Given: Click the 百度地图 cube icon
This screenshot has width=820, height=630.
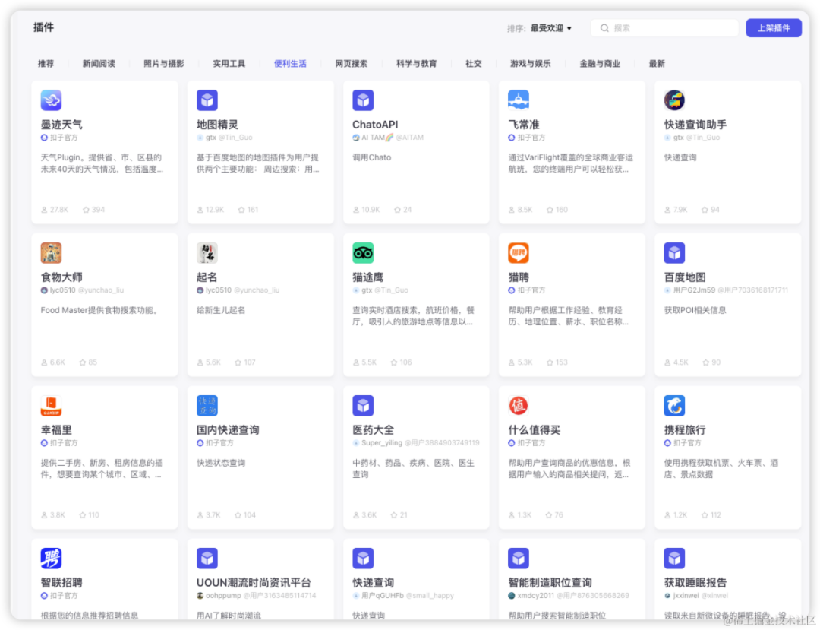Looking at the screenshot, I should coord(674,253).
